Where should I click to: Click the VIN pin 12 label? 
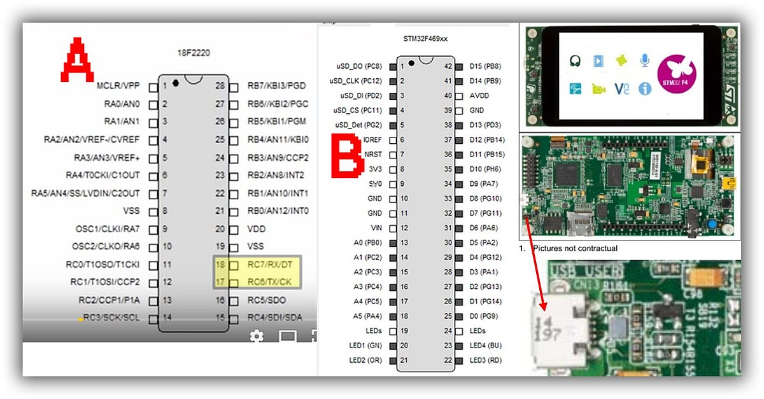[376, 228]
